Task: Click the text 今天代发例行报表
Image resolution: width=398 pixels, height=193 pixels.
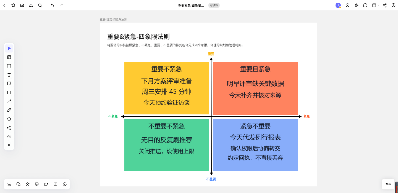Action: coord(255,137)
